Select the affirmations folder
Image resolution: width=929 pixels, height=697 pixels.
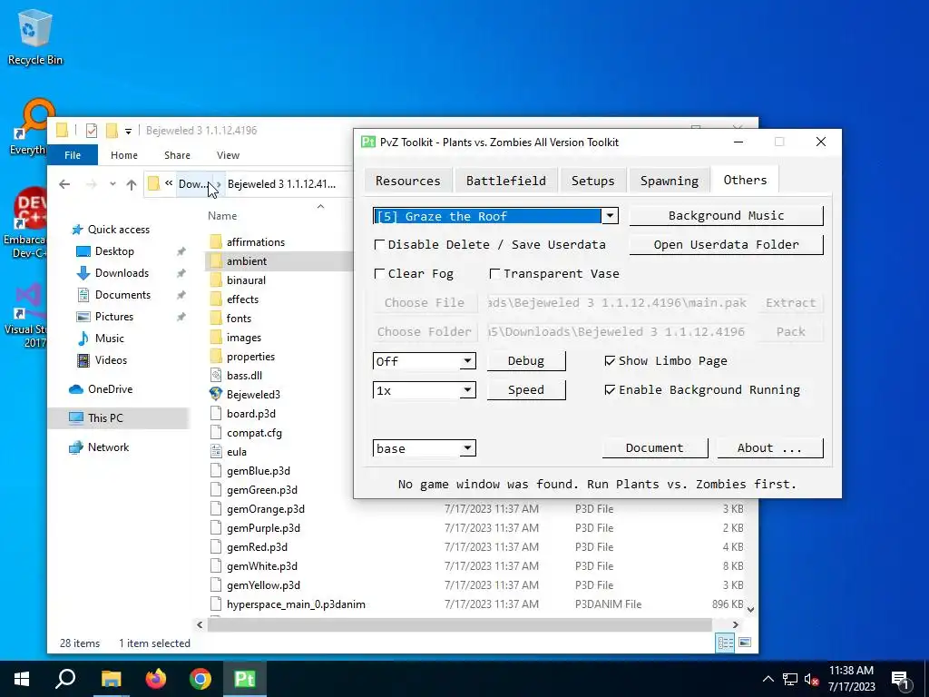(x=255, y=241)
